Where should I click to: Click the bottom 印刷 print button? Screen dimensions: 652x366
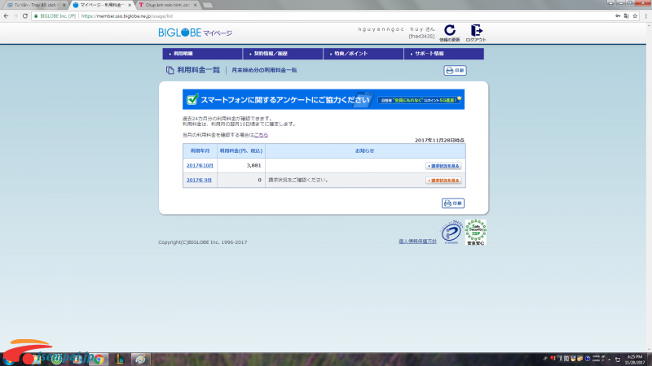coord(453,203)
